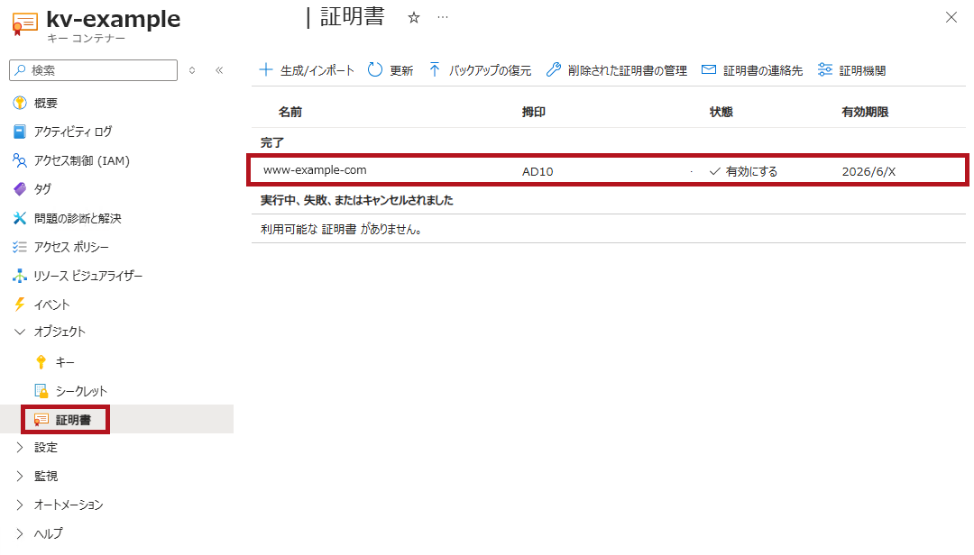Expand the 設定 section

tap(20, 448)
